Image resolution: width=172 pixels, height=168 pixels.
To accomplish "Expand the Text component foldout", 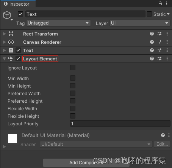I will [5, 50].
